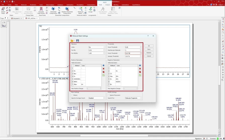Image resolution: width=225 pixels, height=140 pixels.
Task: Cancel the Molecule Match Settings dialog
Action: pos(149,56)
